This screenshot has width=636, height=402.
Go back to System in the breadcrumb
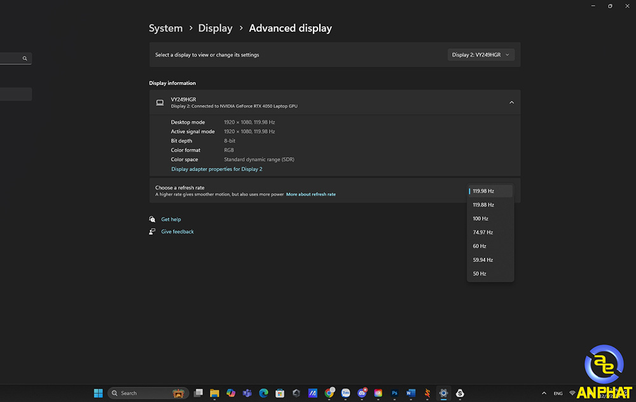click(x=165, y=29)
